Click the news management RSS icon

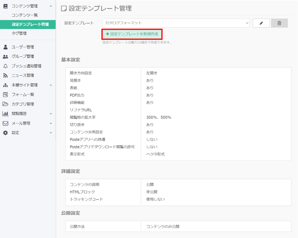tap(5, 75)
